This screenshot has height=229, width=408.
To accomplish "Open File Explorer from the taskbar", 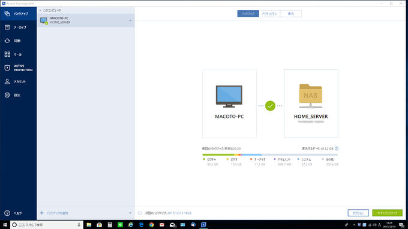I will tap(89, 225).
